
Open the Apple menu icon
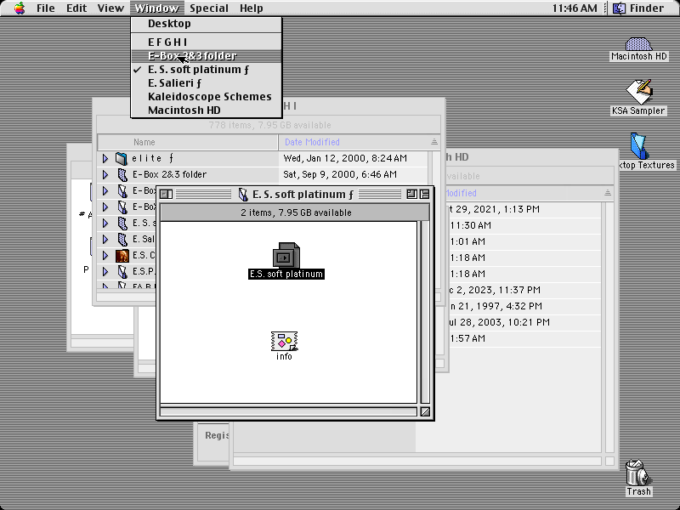pyautogui.click(x=19, y=8)
